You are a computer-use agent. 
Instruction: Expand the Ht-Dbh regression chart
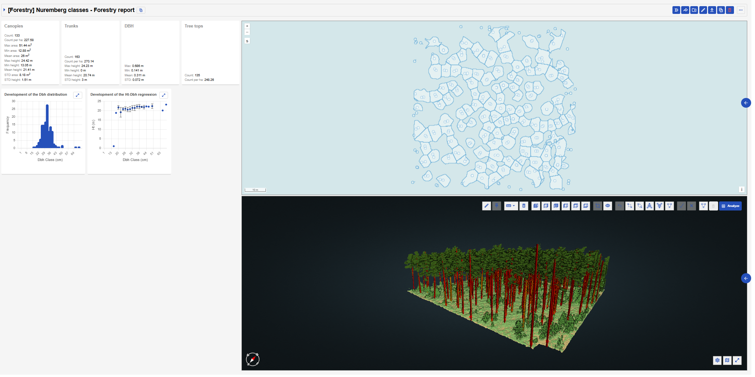click(163, 95)
